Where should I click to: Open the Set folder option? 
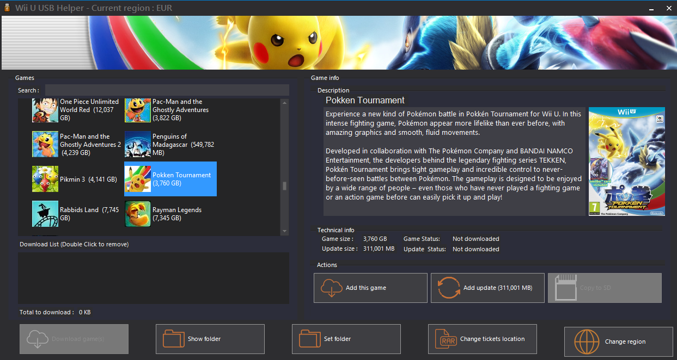coord(346,339)
